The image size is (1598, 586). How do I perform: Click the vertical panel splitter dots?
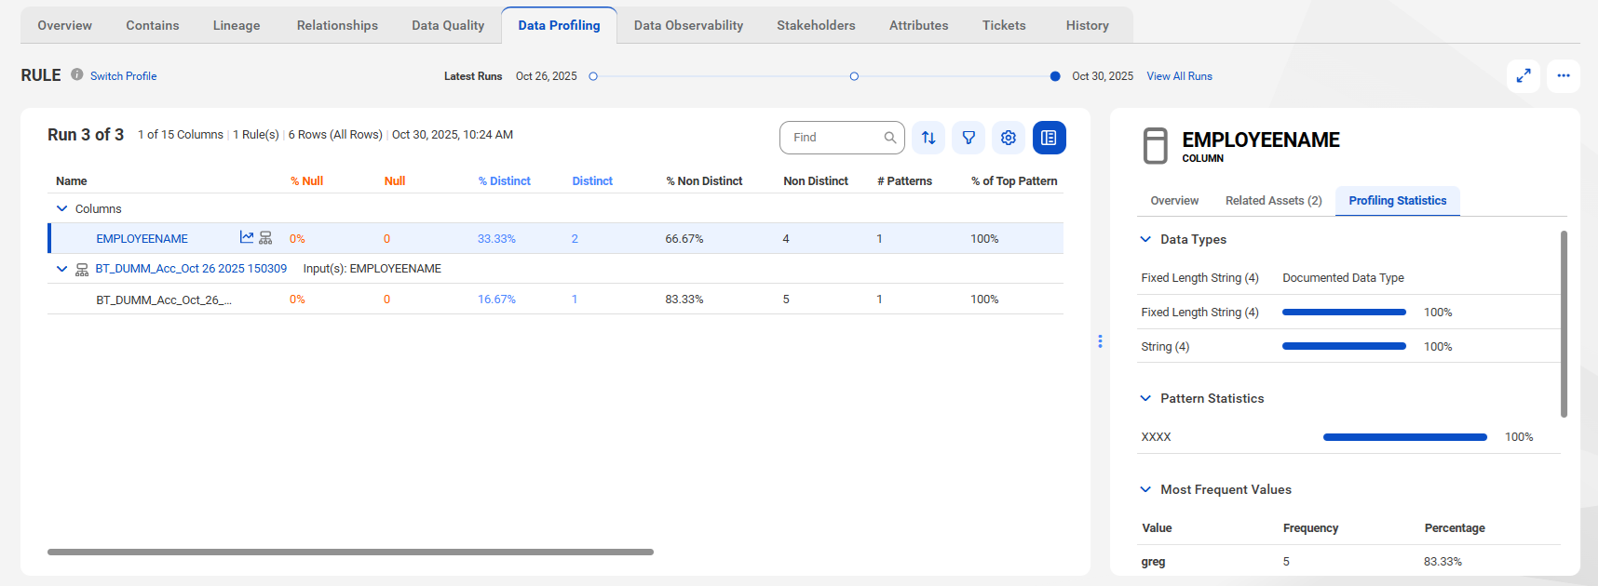click(1100, 341)
